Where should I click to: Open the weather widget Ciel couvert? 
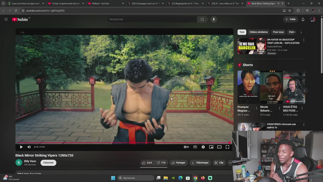tap(11, 178)
